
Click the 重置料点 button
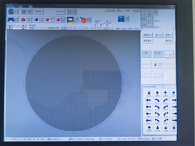[147, 35]
